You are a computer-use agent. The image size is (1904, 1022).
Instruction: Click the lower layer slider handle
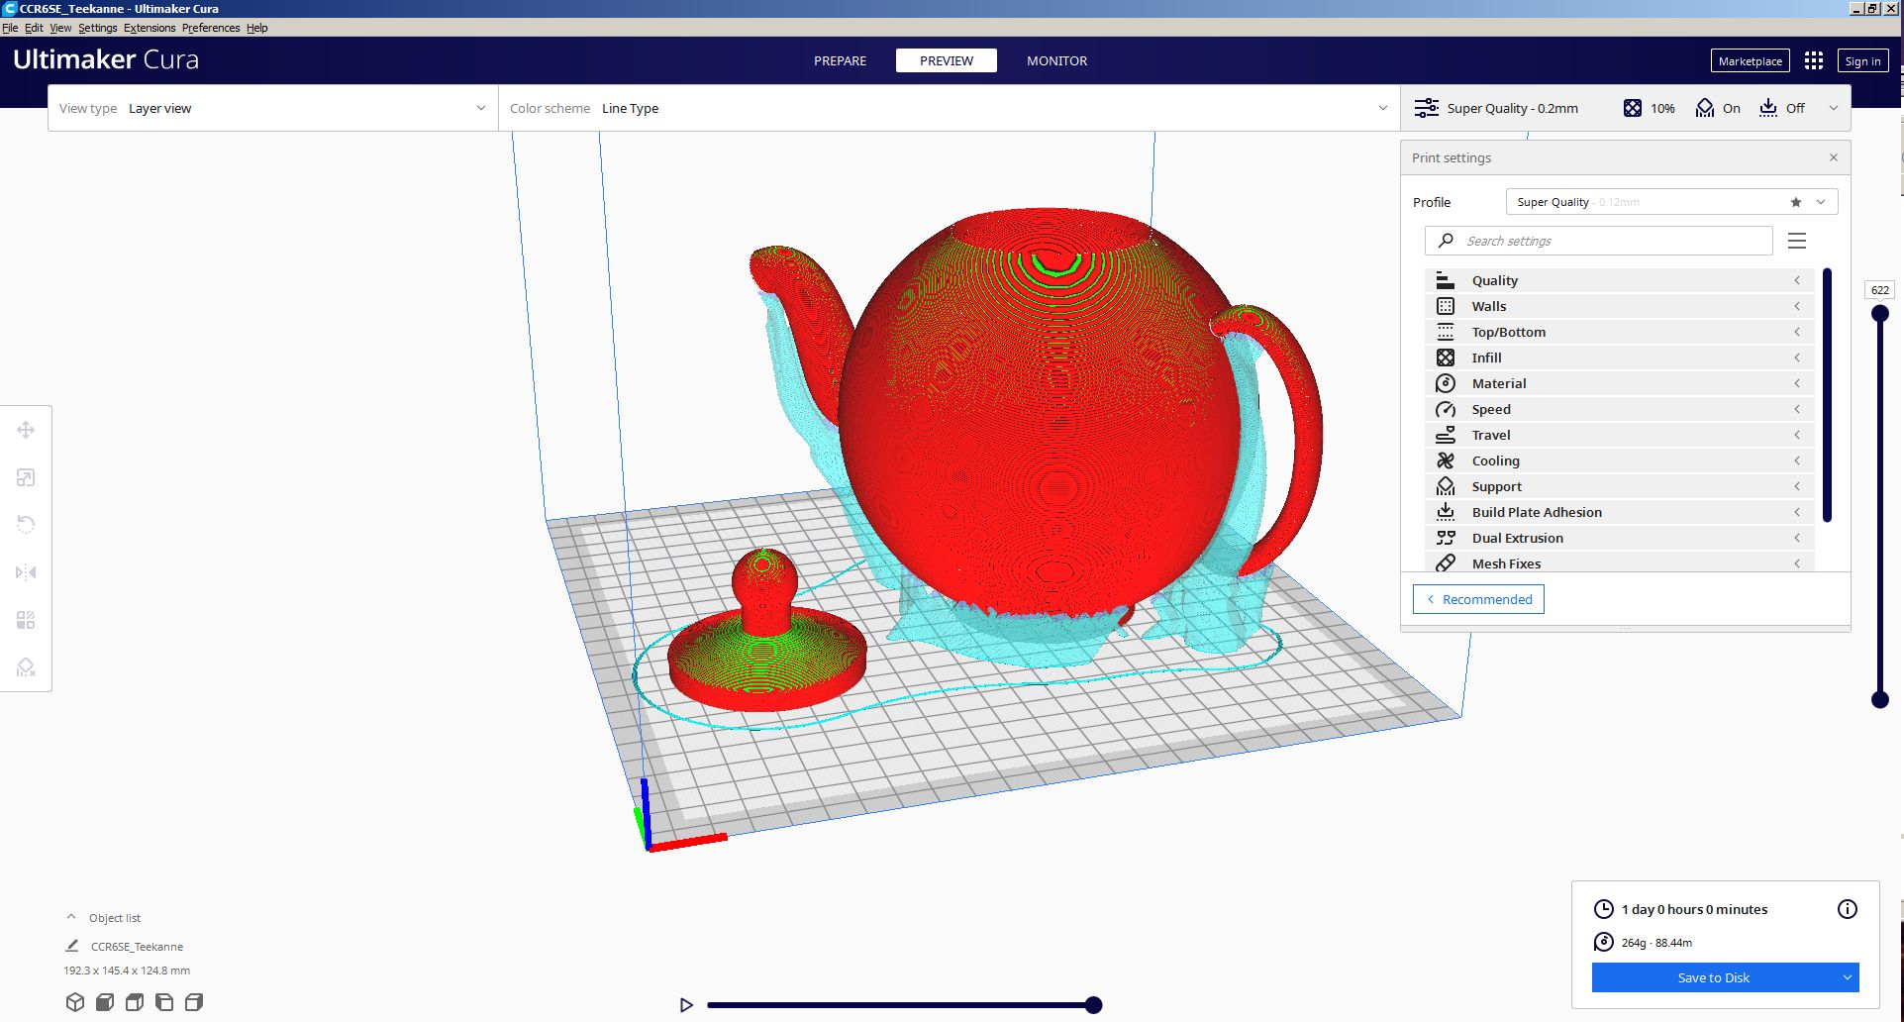1880,699
